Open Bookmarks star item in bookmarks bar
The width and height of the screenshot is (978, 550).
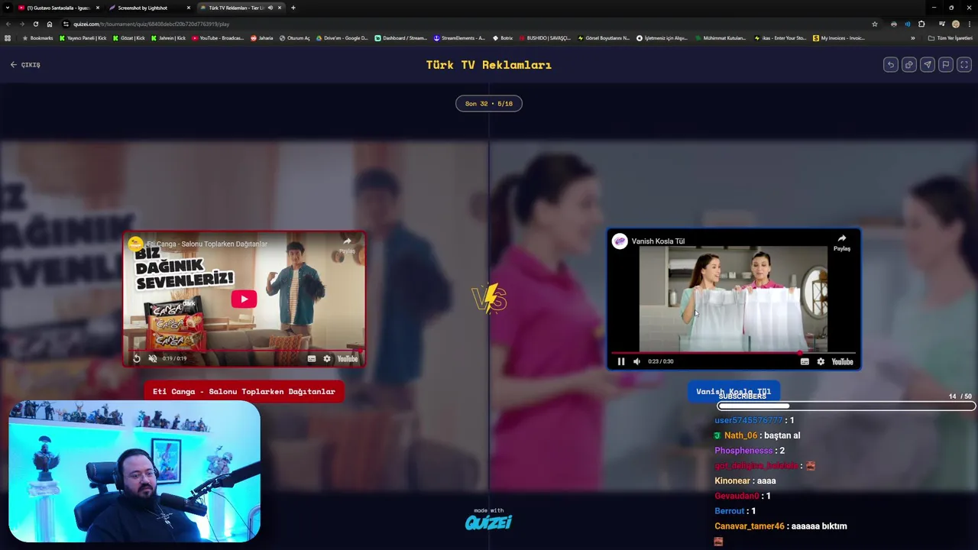tap(37, 37)
